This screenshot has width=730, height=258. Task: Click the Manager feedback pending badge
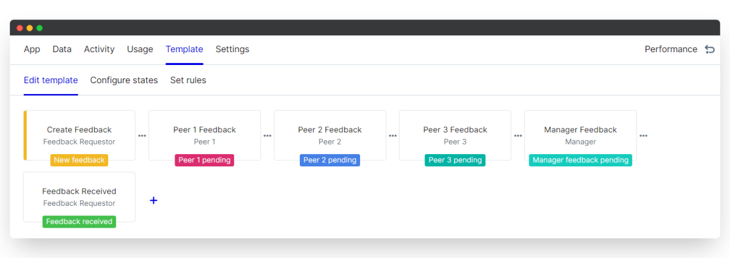[x=580, y=160]
